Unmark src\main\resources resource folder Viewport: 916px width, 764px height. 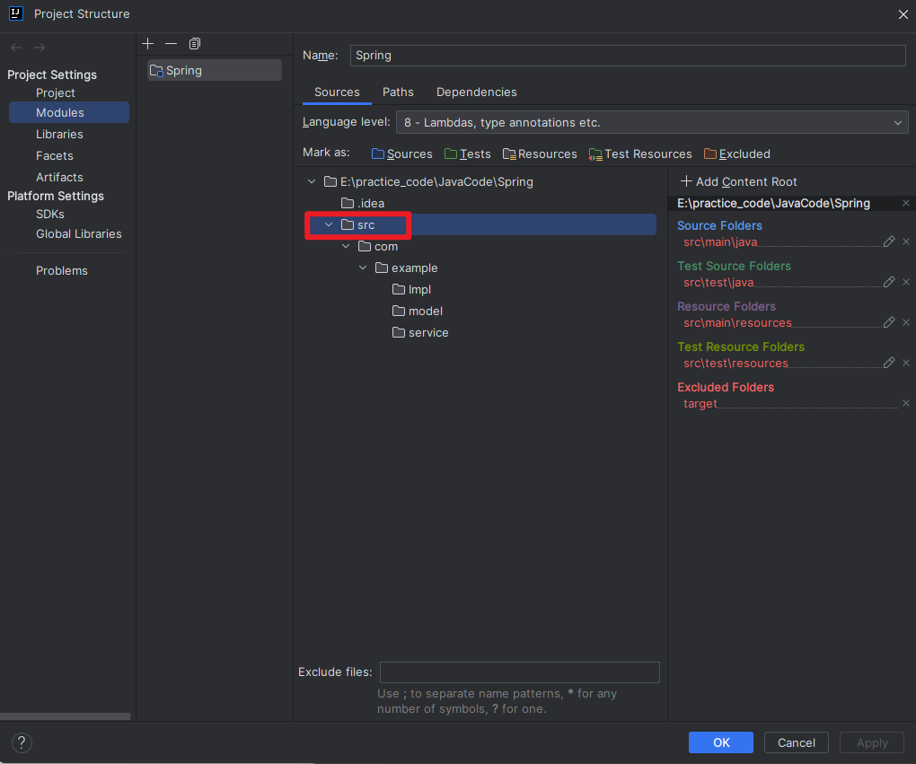(x=906, y=321)
